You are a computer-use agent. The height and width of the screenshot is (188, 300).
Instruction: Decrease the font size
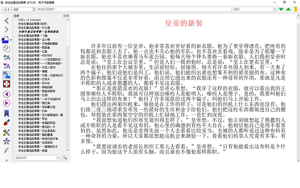(6, 66)
